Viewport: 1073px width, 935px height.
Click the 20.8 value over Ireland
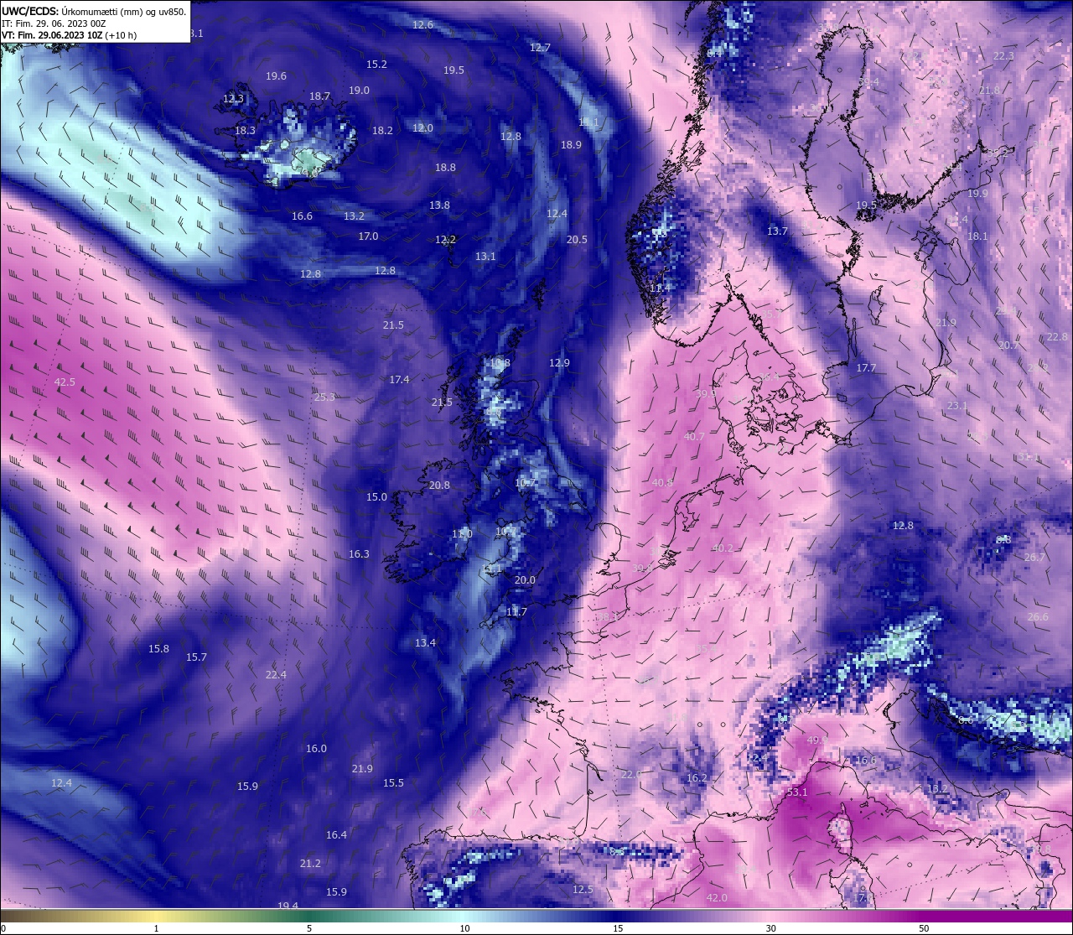point(439,486)
